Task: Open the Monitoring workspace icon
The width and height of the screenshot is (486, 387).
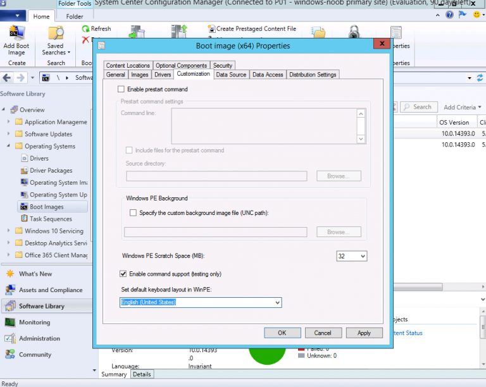Action: coord(10,322)
